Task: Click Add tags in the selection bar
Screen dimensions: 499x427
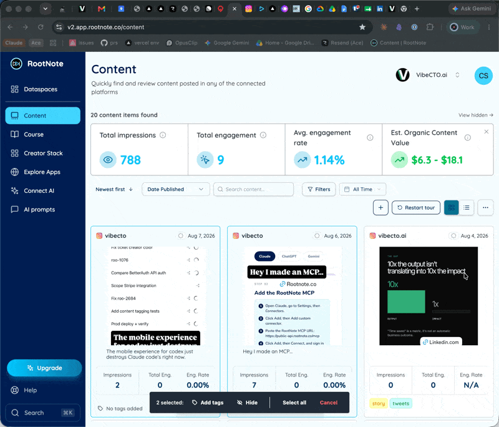Action: click(x=208, y=403)
